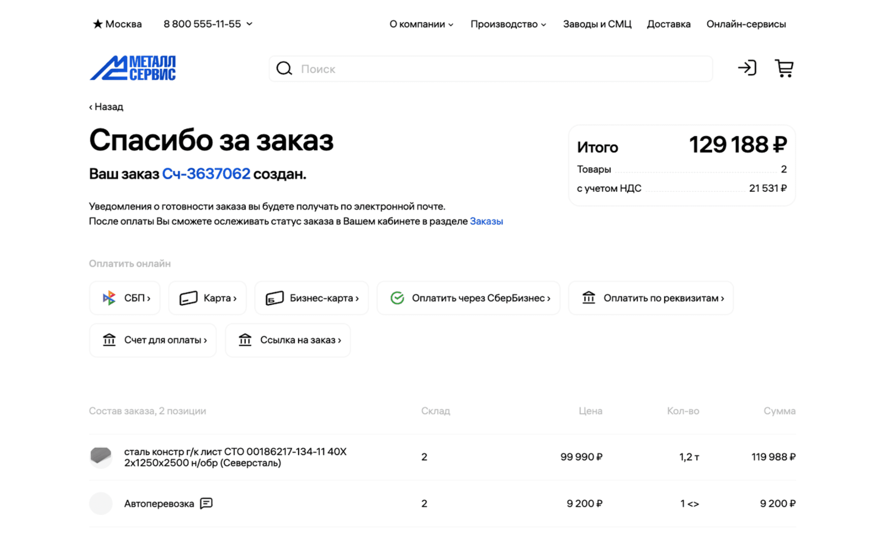Open the shopping cart icon

784,69
